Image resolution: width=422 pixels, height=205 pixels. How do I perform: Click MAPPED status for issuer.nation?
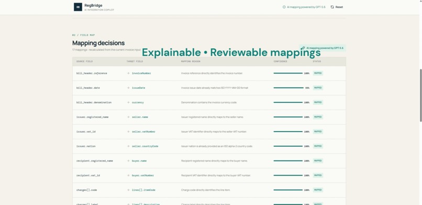318,146
